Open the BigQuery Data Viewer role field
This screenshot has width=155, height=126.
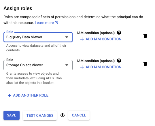[x=38, y=37]
